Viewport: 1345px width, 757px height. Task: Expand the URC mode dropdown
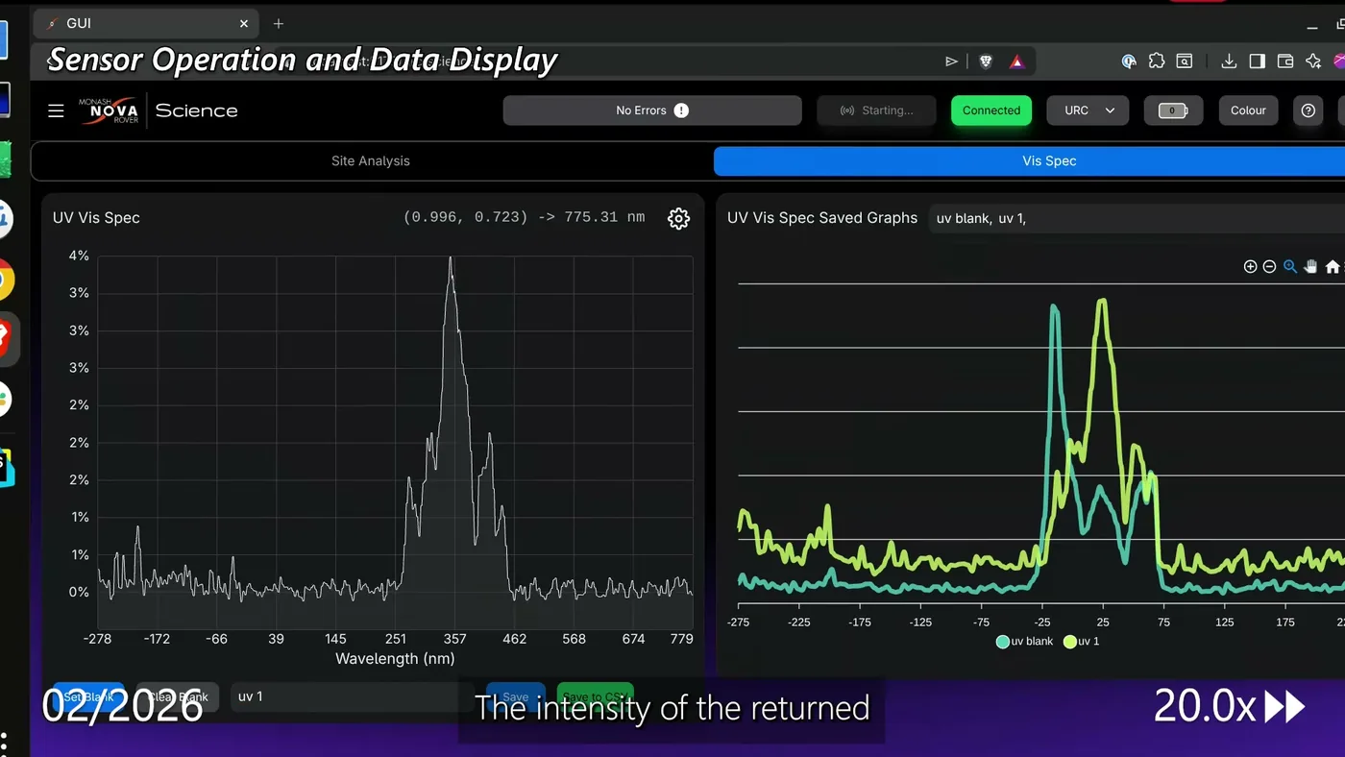pyautogui.click(x=1088, y=110)
